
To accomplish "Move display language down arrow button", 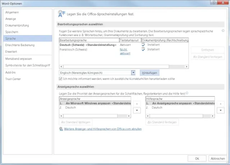I will point(137,110).
